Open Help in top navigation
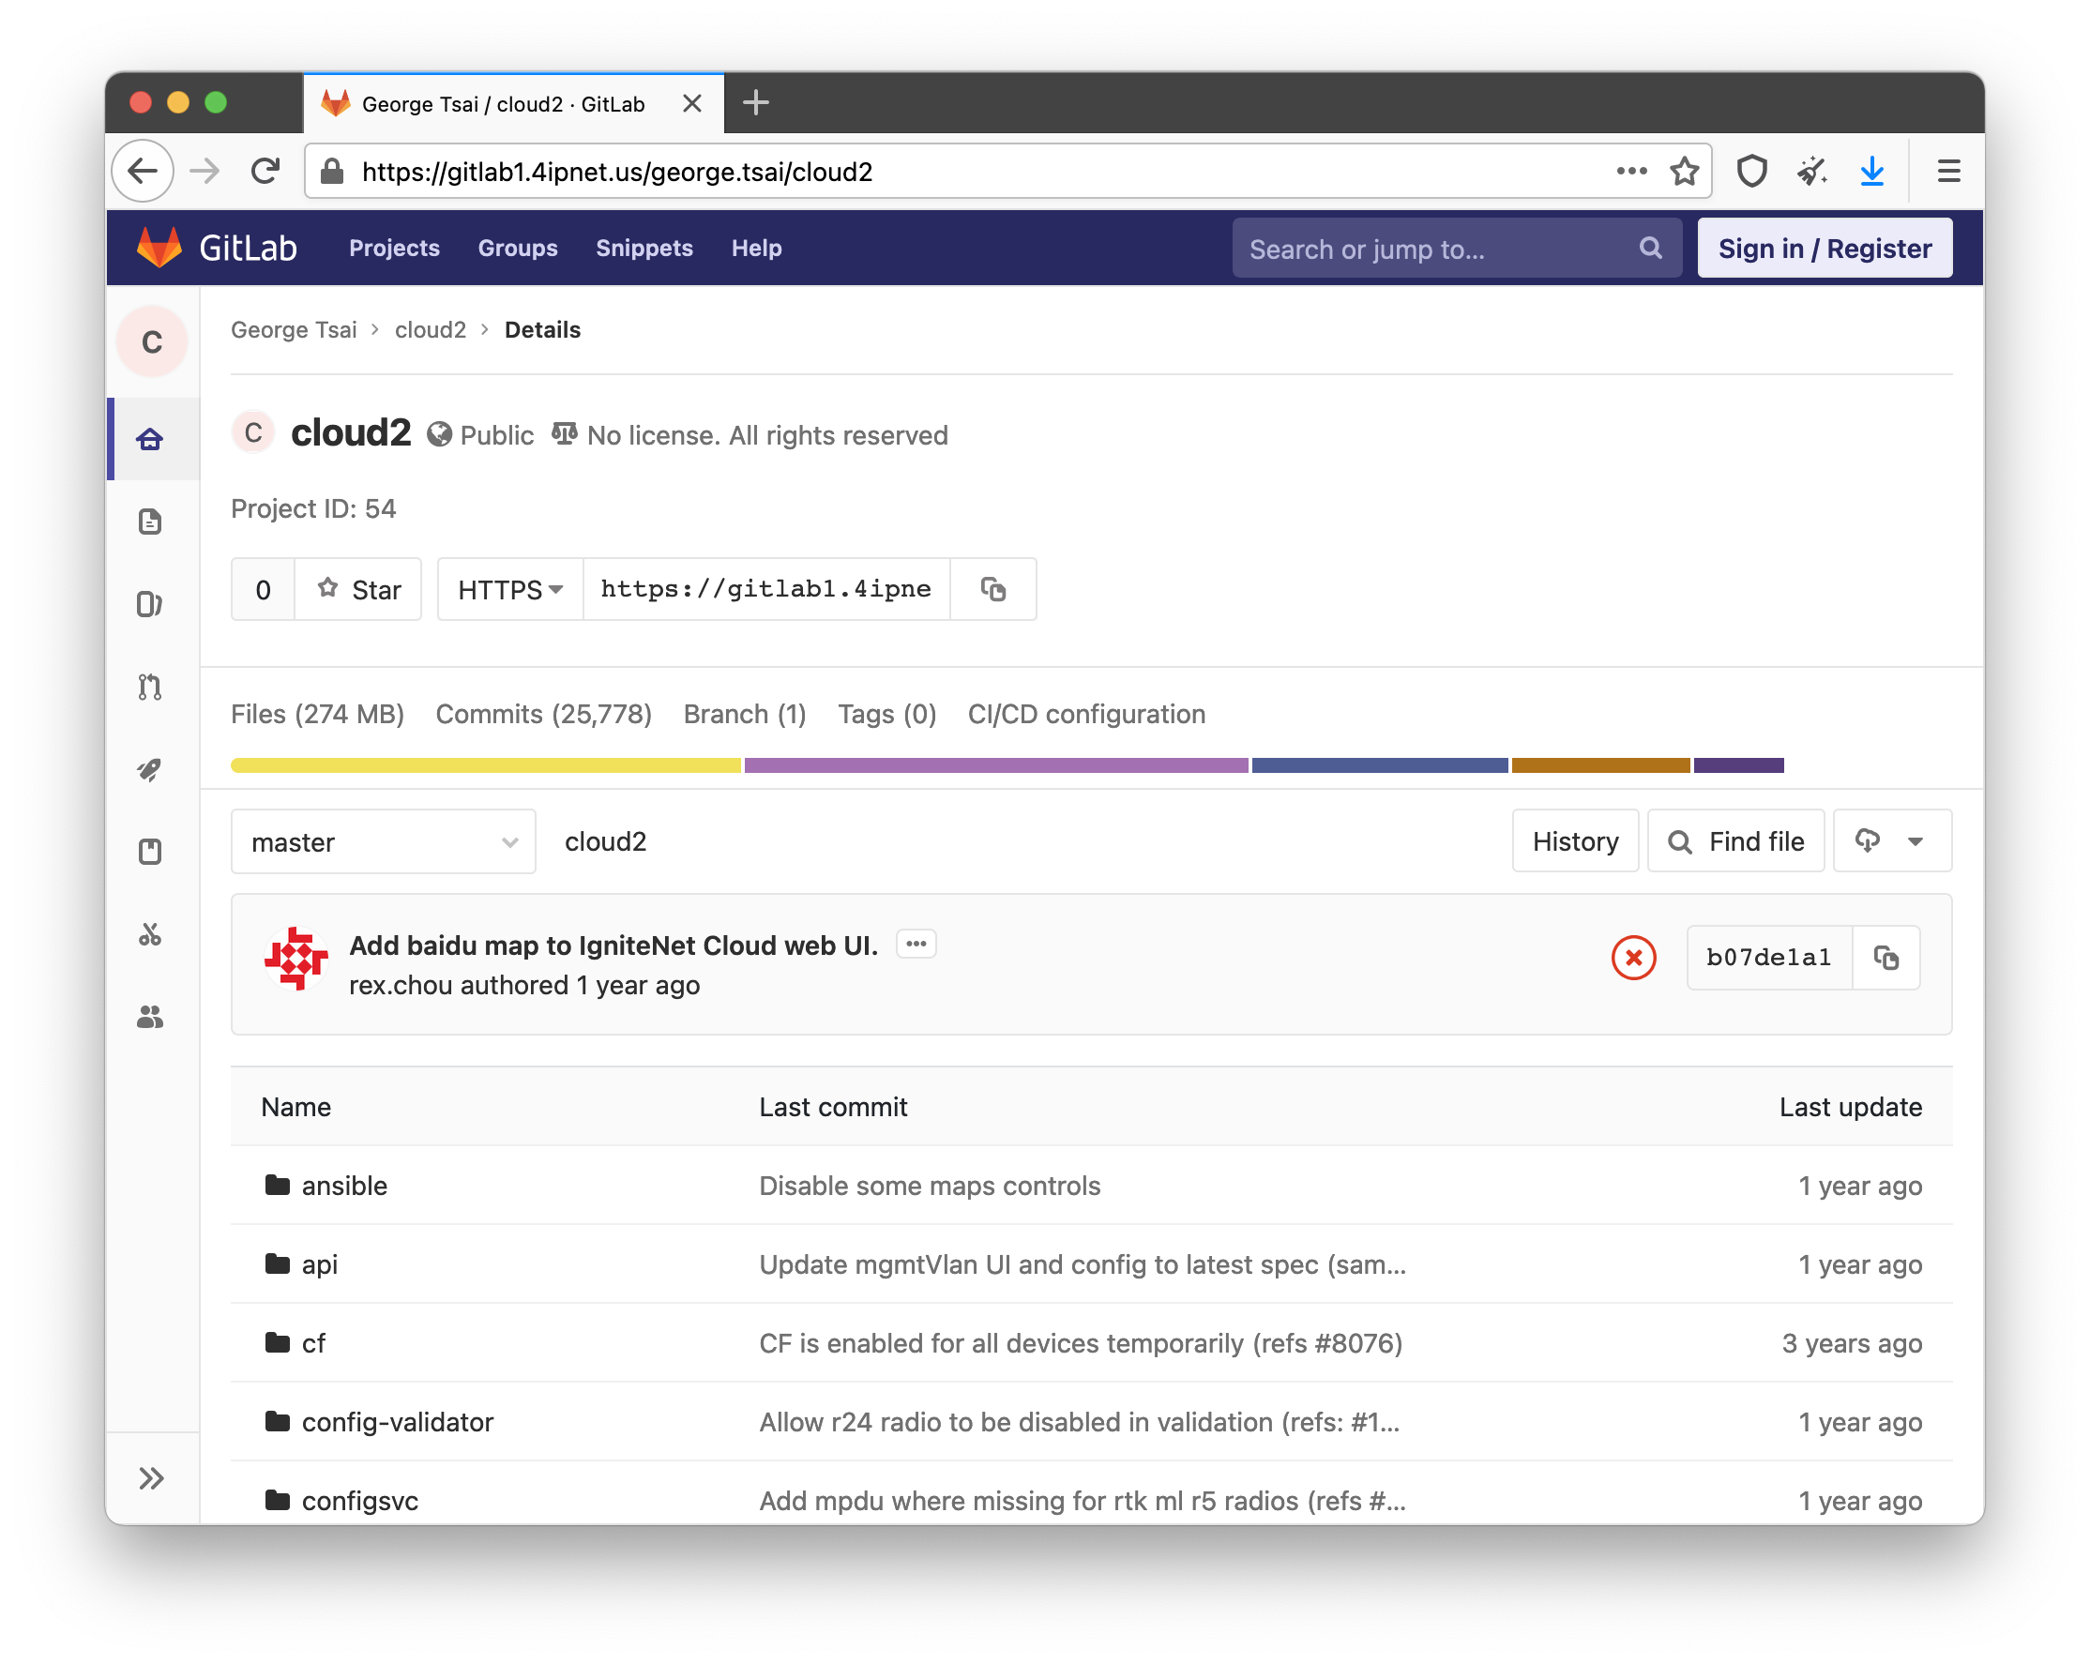Screen dimensions: 2090x1664 click(757, 248)
